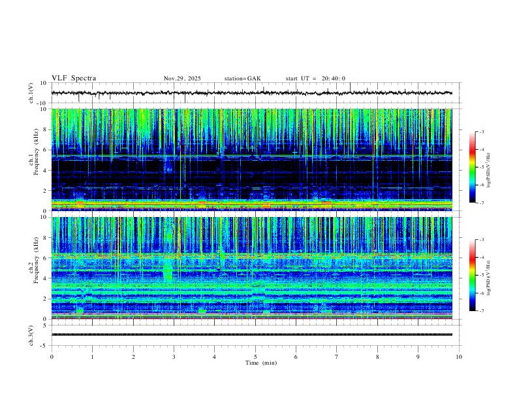
Task: Click the 'Time (min)' axis label
Action: [x=261, y=363]
